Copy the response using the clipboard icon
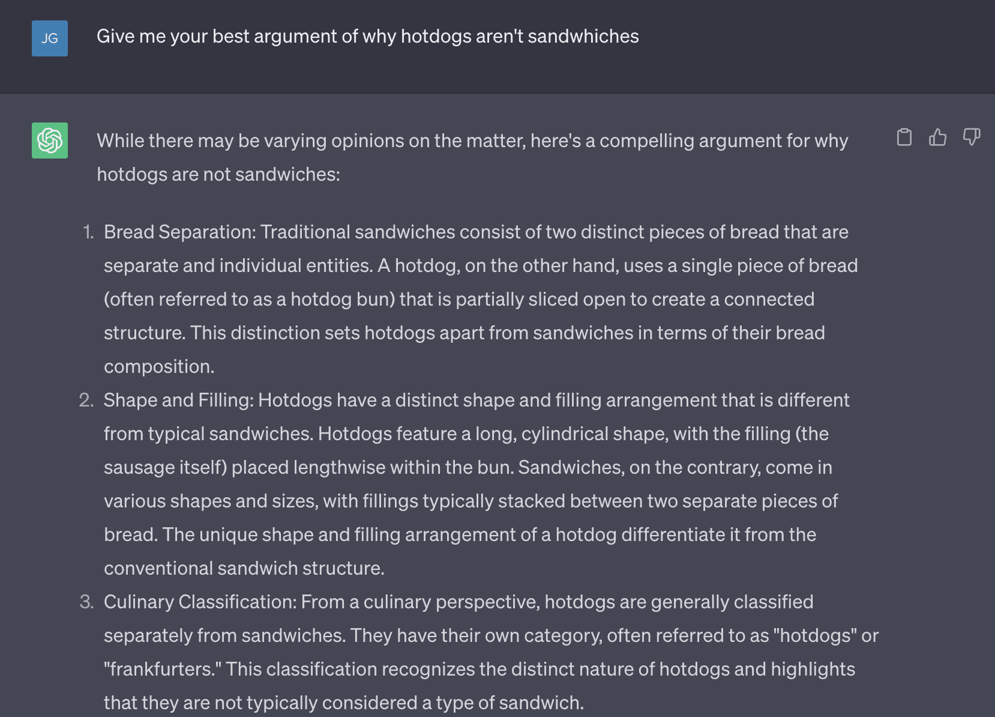 point(904,138)
